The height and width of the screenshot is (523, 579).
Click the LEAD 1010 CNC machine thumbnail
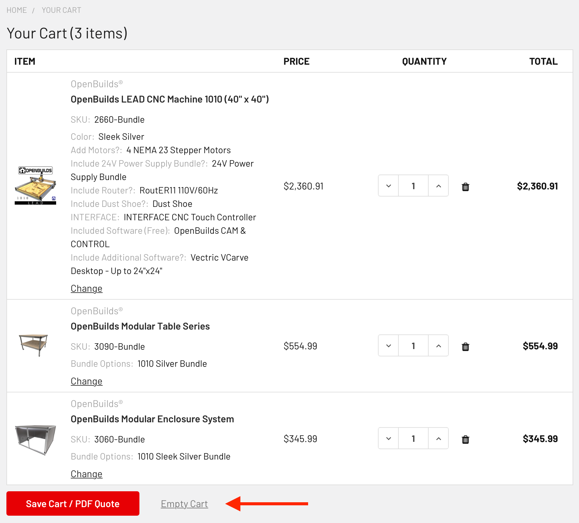tap(35, 186)
